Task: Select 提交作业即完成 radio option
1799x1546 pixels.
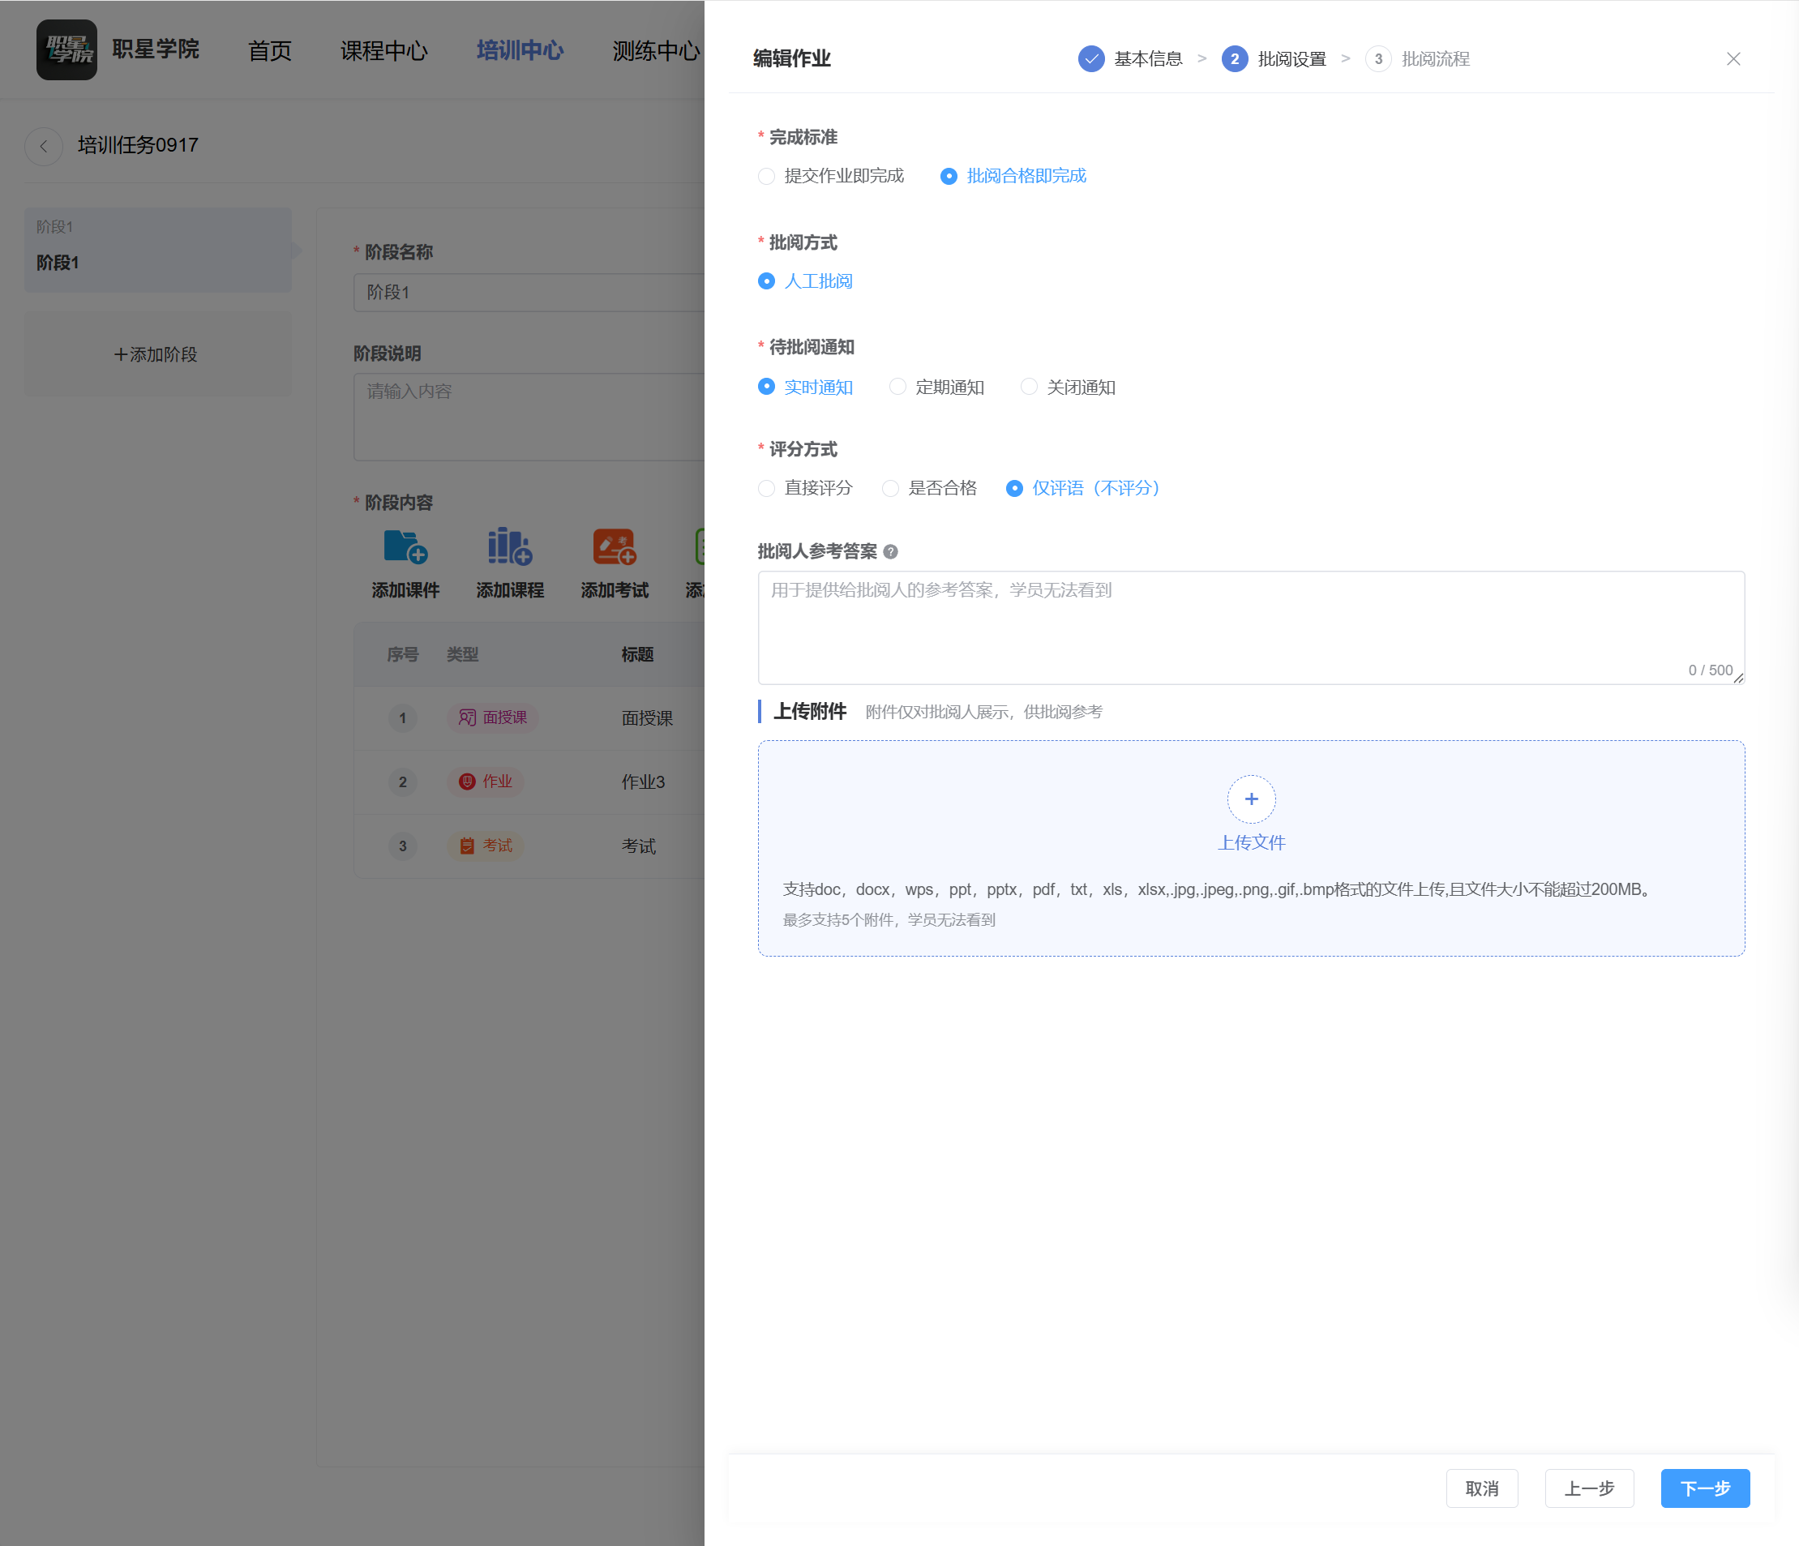Action: click(831, 176)
